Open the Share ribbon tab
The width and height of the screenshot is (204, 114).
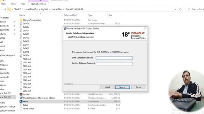14,4
